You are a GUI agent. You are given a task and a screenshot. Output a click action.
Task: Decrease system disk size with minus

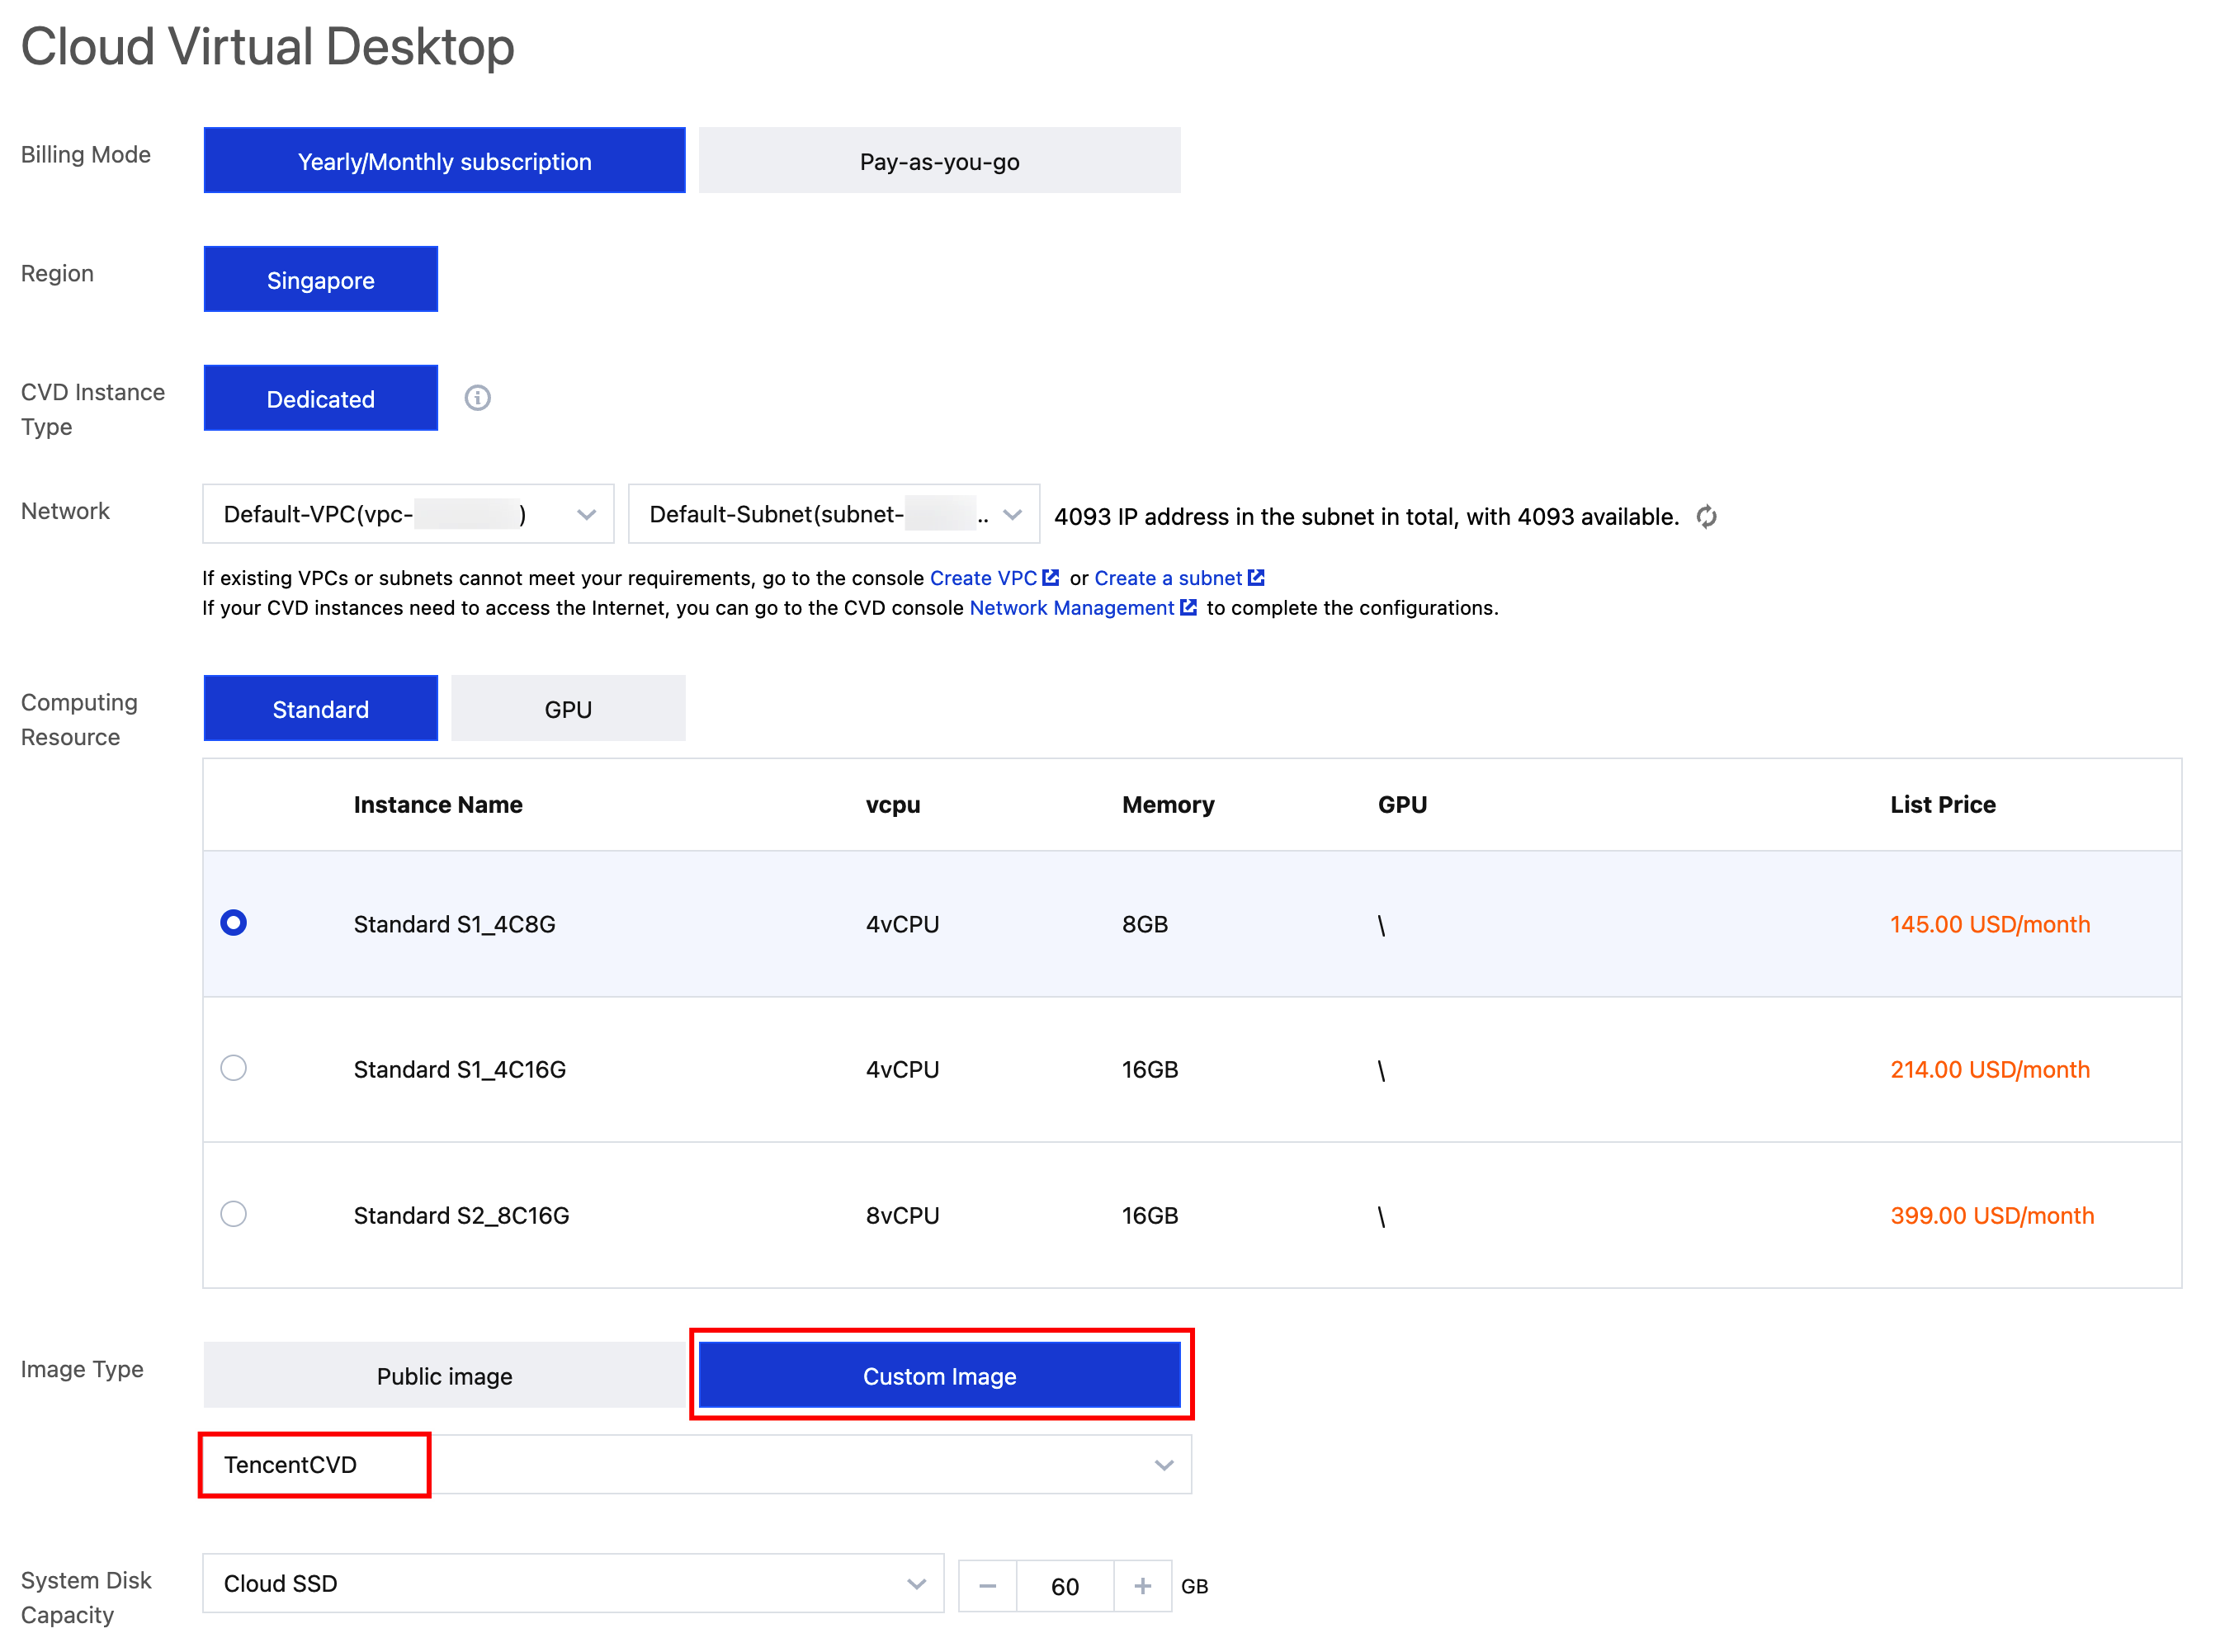point(987,1585)
